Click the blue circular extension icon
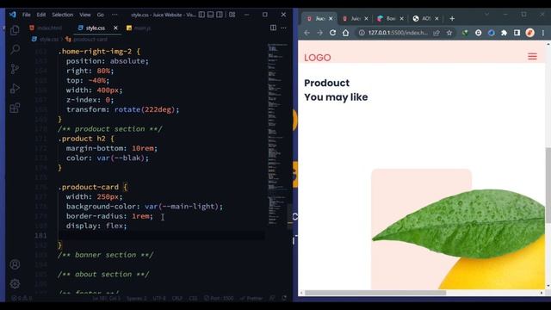Image resolution: width=551 pixels, height=310 pixels. 492,33
